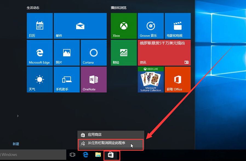Viewport: 246px width, 161px height.
Task: Click the 播放和浏览 group heading
Action: point(119,8)
